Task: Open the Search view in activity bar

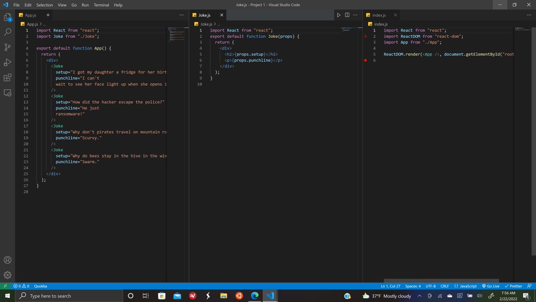Action: (8, 32)
